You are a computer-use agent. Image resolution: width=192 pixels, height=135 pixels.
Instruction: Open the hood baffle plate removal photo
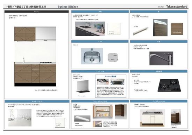point(117,82)
